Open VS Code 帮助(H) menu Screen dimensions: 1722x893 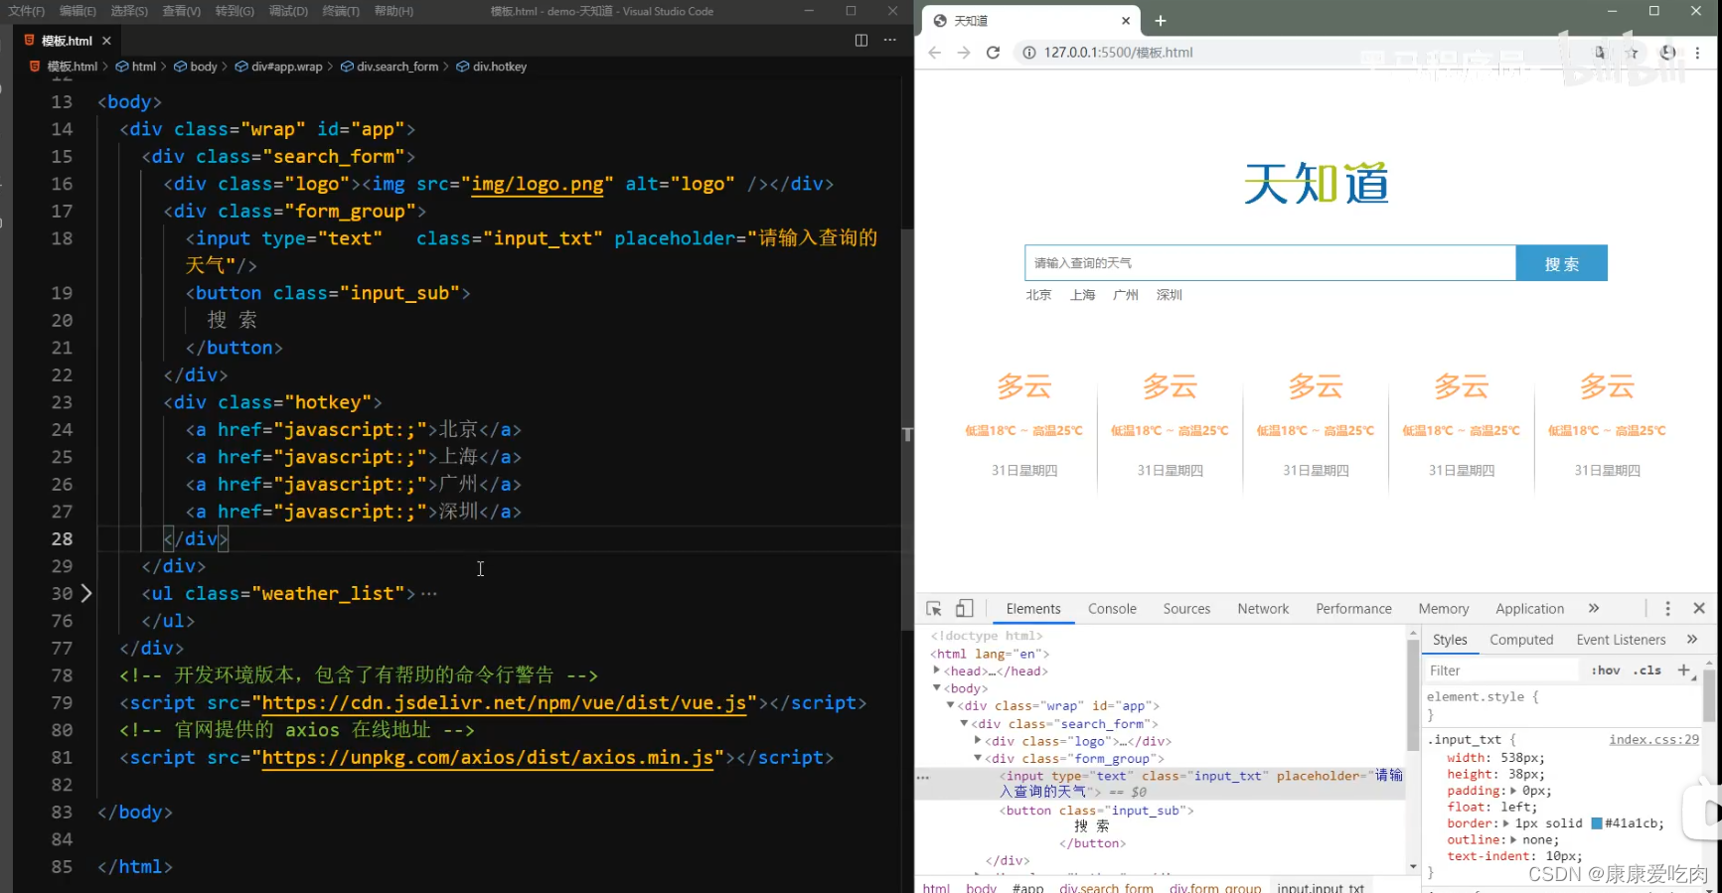tap(393, 11)
